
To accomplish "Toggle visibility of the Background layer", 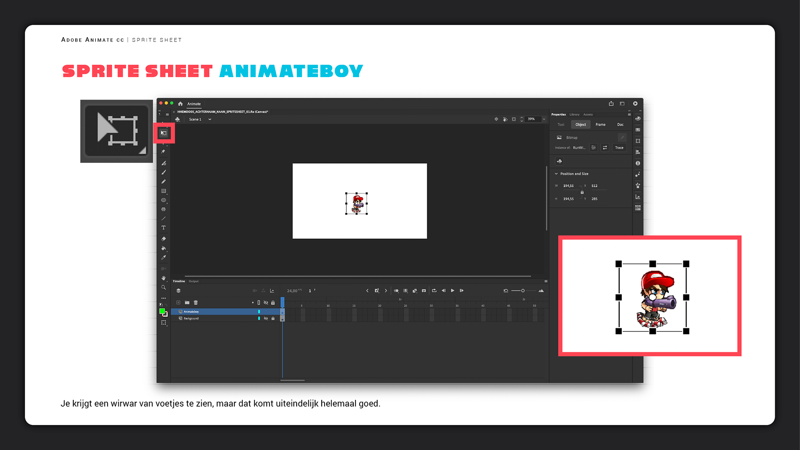I will [x=266, y=318].
